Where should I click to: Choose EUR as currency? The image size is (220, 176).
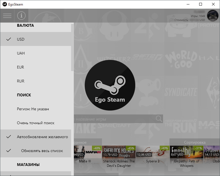[36, 67]
